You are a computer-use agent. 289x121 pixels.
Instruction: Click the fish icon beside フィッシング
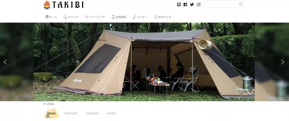[x=87, y=17]
